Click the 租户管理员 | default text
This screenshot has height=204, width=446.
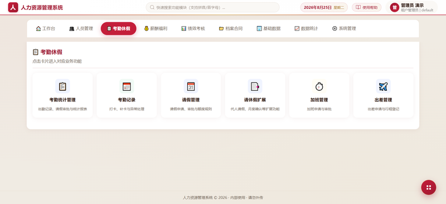tap(417, 10)
